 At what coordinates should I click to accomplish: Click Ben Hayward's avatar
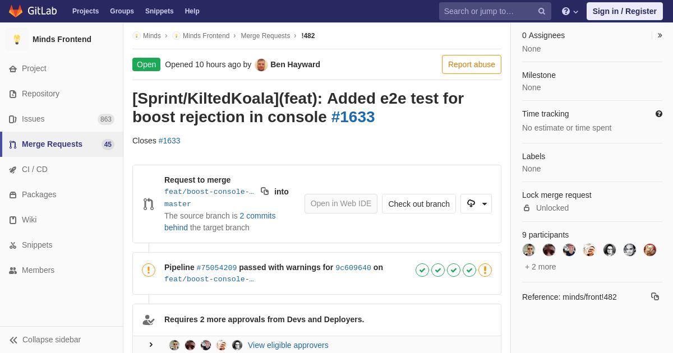tap(261, 64)
